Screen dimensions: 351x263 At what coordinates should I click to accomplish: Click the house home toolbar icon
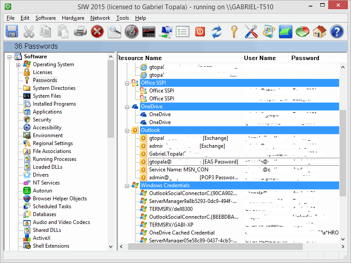319,31
